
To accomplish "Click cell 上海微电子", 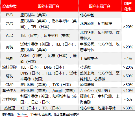I will [100, 58].
